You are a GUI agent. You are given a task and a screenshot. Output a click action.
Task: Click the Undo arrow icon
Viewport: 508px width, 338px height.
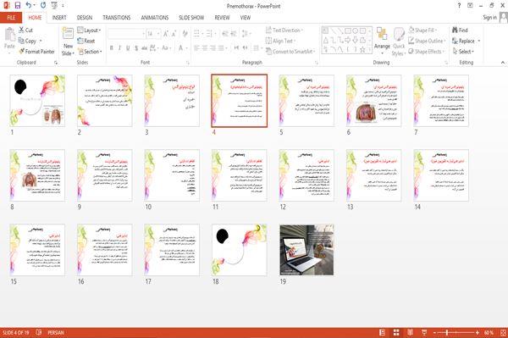[x=28, y=6]
